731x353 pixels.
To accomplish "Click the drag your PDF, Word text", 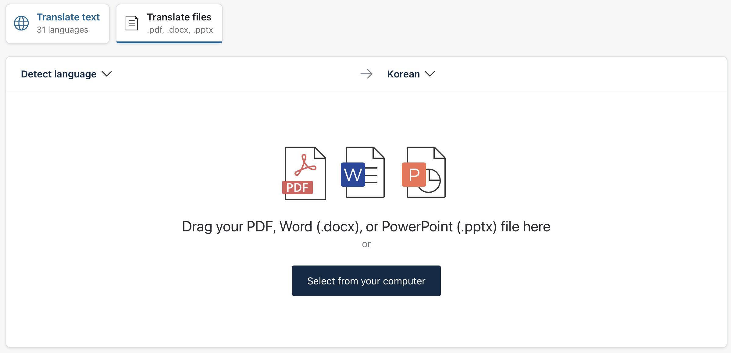I will [x=366, y=226].
